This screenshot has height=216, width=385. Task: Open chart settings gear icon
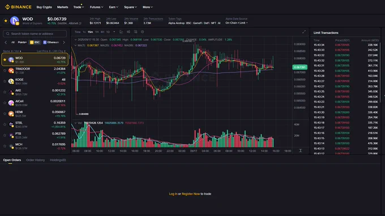point(143,32)
